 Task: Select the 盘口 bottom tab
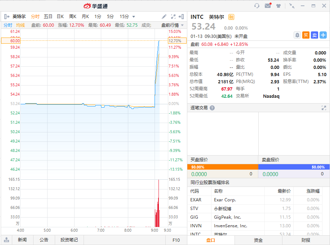(x=211, y=240)
